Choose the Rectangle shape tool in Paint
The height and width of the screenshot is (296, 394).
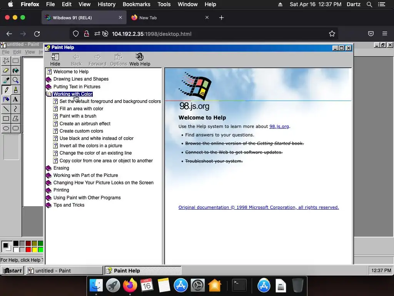(6, 119)
